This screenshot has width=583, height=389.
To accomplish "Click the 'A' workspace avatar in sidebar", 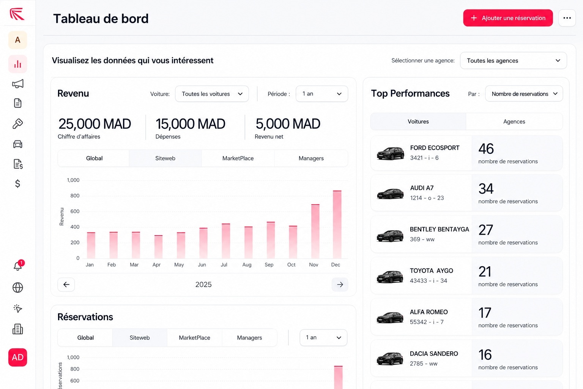I will coord(17,40).
